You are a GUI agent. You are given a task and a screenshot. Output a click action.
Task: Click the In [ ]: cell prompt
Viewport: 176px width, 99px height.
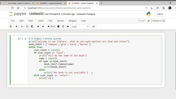(23, 39)
